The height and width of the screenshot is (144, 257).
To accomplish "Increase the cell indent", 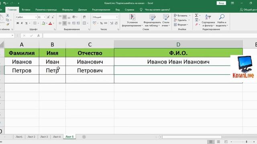I will (x=78, y=23).
